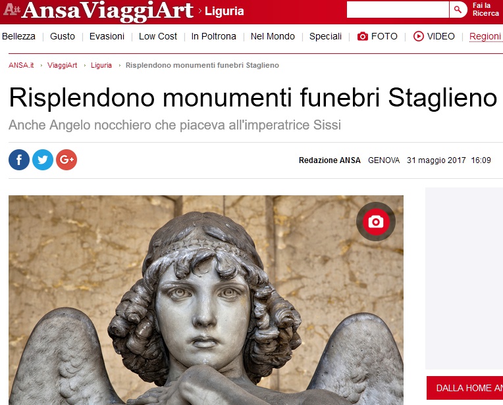The width and height of the screenshot is (503, 405).
Task: Click the AnsaViaggiArt site title
Action: point(108,11)
